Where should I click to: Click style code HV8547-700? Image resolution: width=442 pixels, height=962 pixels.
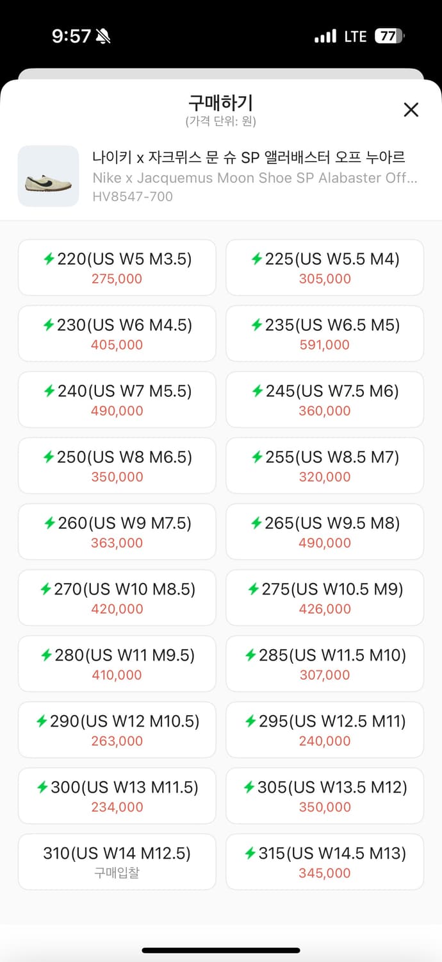[133, 196]
